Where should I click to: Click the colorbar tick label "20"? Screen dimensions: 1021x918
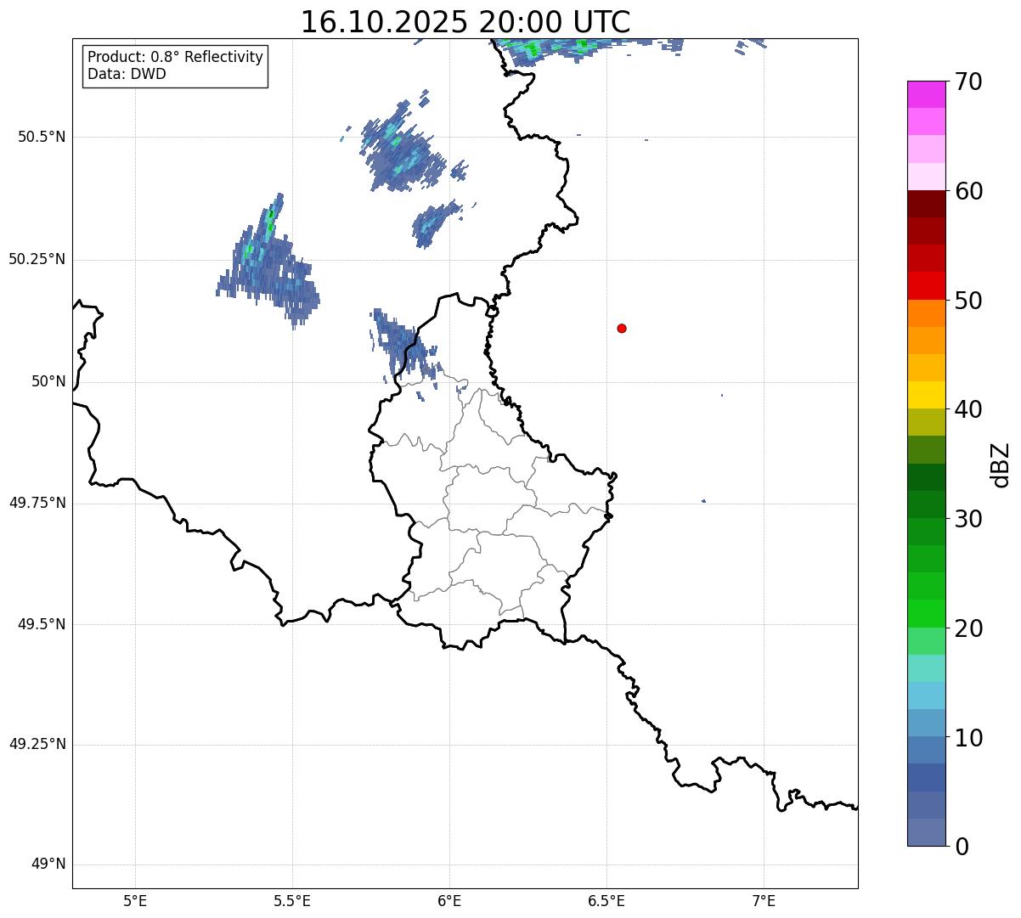[968, 628]
